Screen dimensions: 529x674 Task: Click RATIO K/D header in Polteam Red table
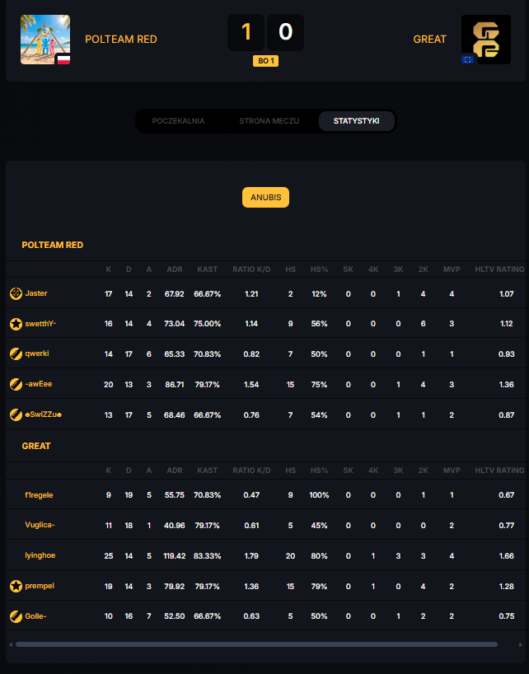point(251,269)
